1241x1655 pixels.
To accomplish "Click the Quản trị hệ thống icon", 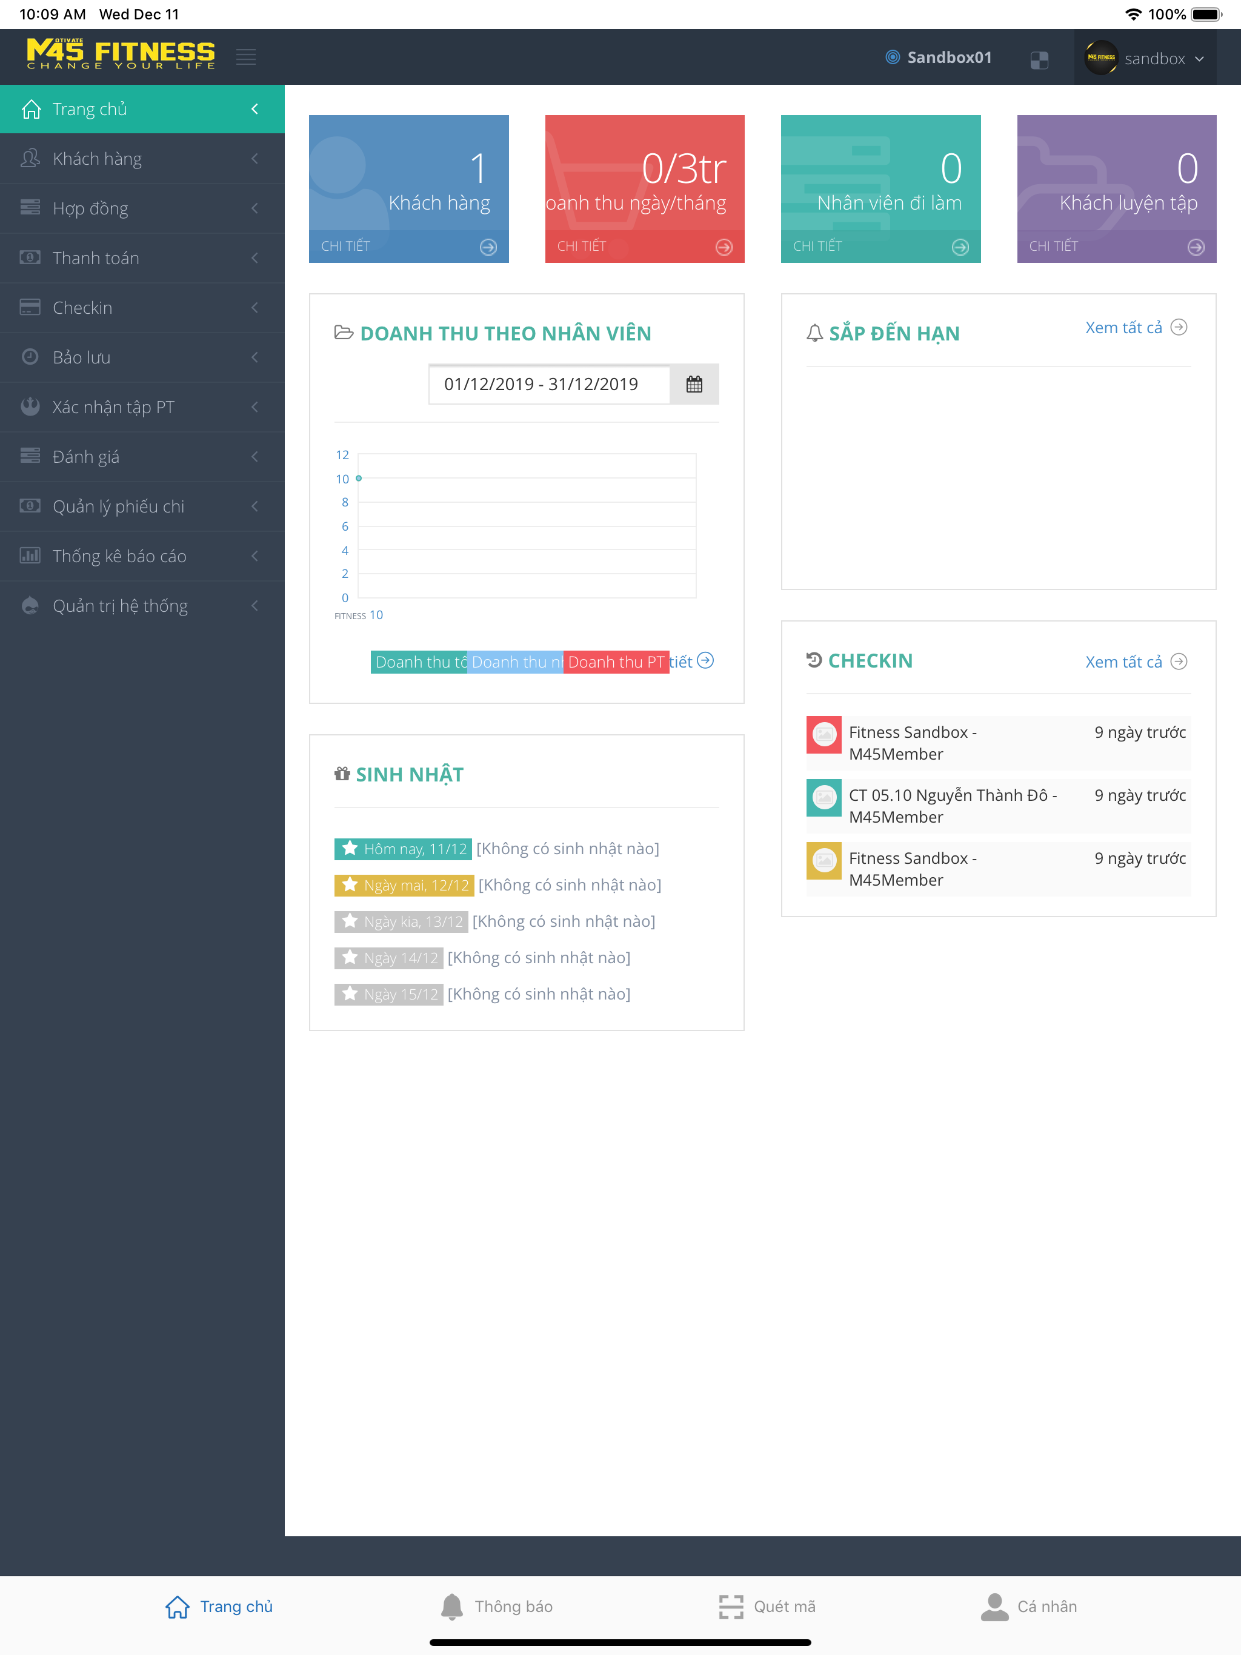I will coord(30,605).
